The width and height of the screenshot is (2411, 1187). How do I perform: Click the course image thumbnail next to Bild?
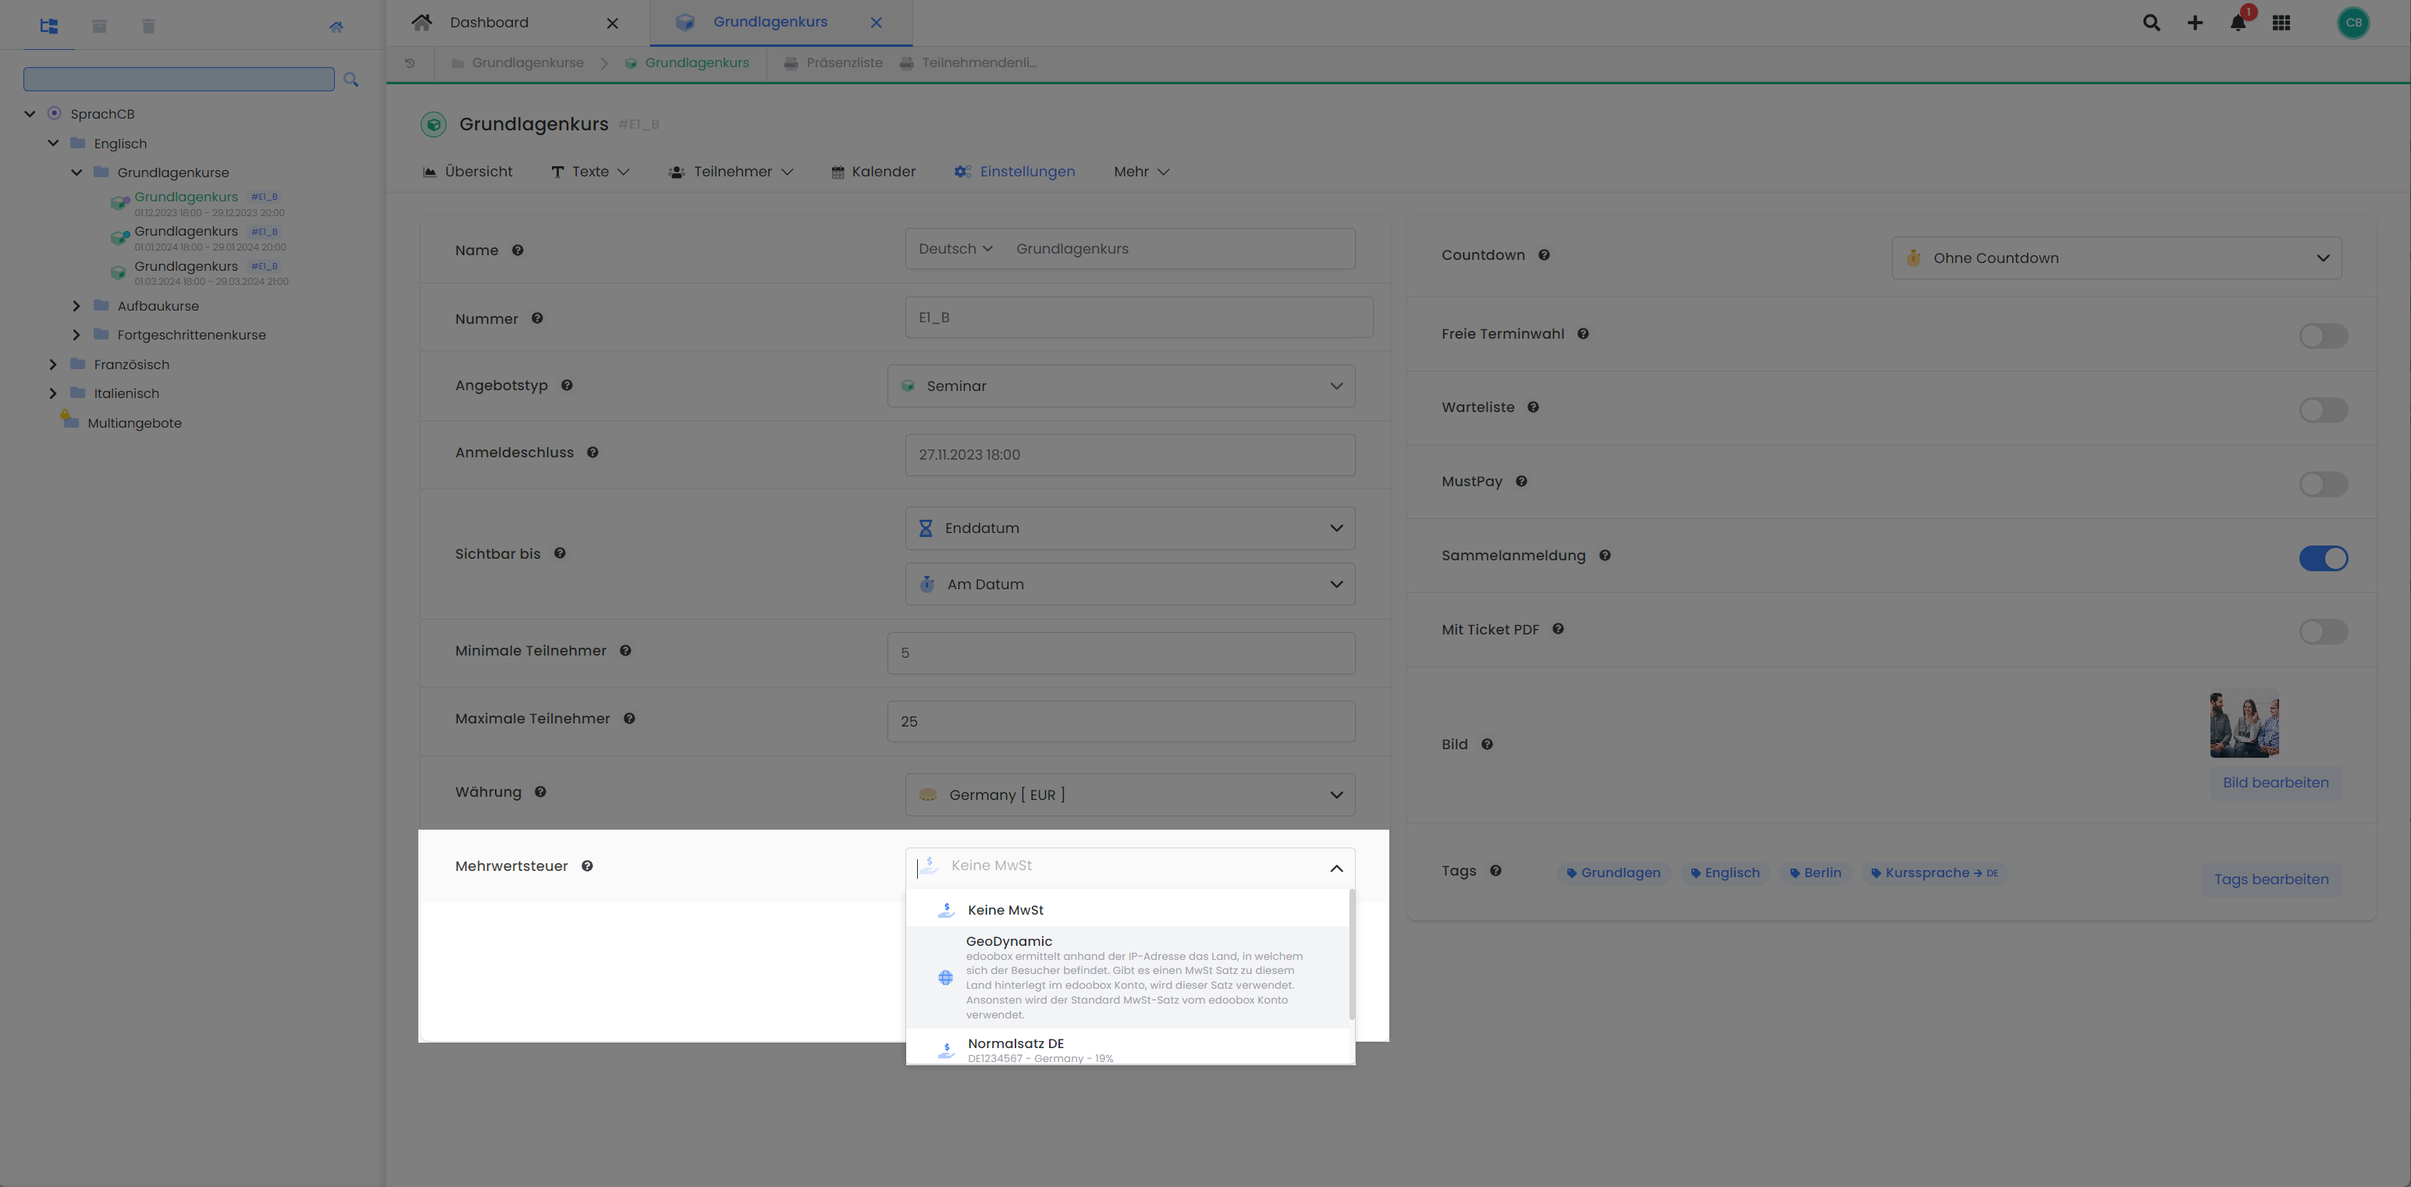pyautogui.click(x=2245, y=723)
